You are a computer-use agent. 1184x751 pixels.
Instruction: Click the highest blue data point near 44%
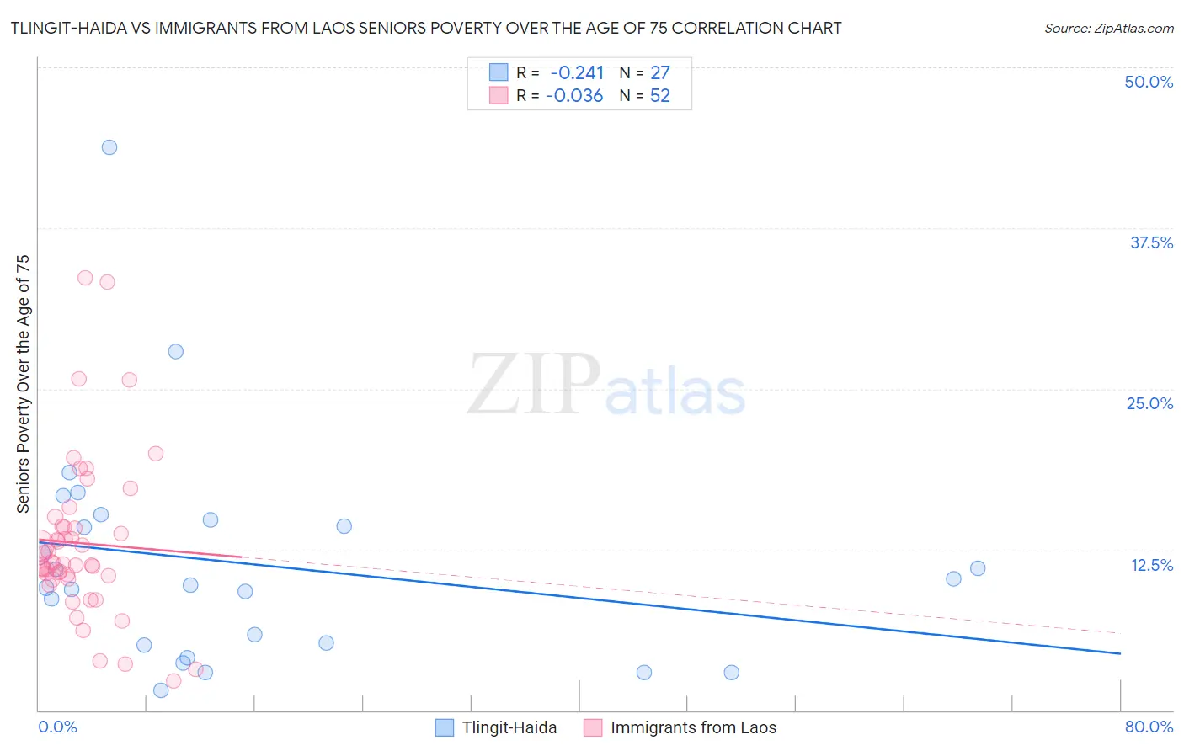click(x=109, y=147)
